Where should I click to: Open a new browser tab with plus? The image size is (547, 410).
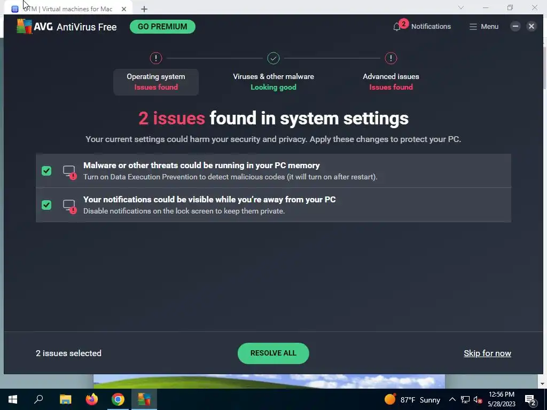click(x=144, y=9)
